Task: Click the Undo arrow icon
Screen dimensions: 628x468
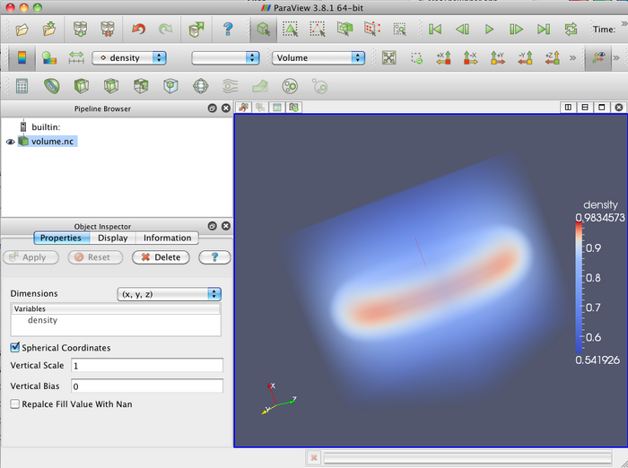Action: tap(137, 30)
